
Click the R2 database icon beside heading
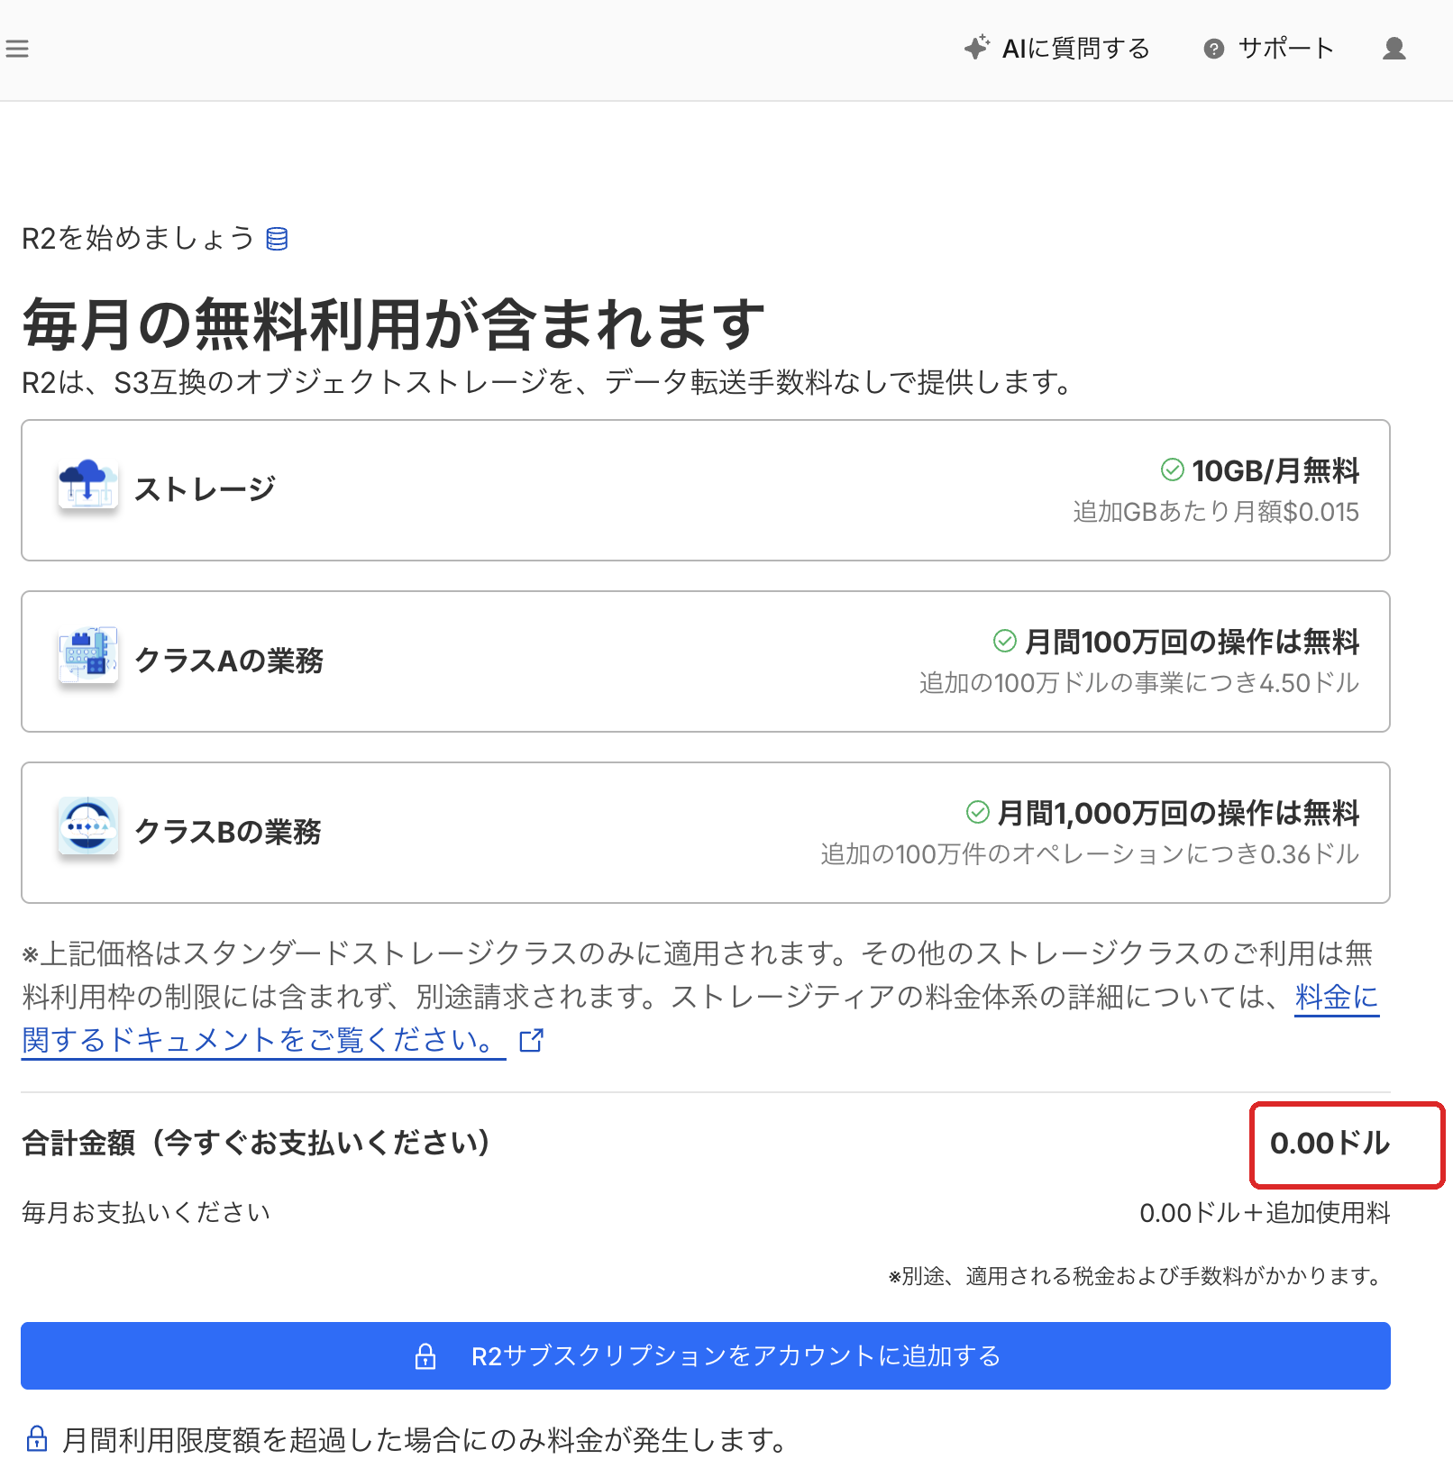pyautogui.click(x=278, y=239)
